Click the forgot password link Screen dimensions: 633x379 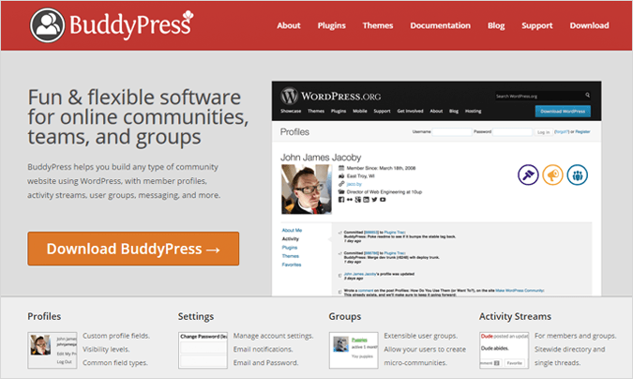(x=562, y=131)
